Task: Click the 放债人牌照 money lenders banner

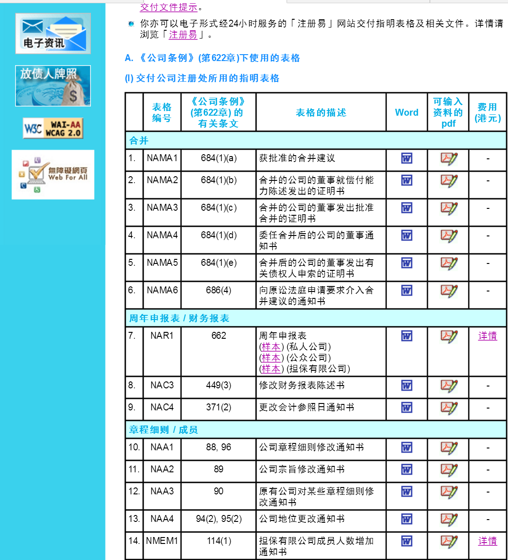Action: [53, 85]
